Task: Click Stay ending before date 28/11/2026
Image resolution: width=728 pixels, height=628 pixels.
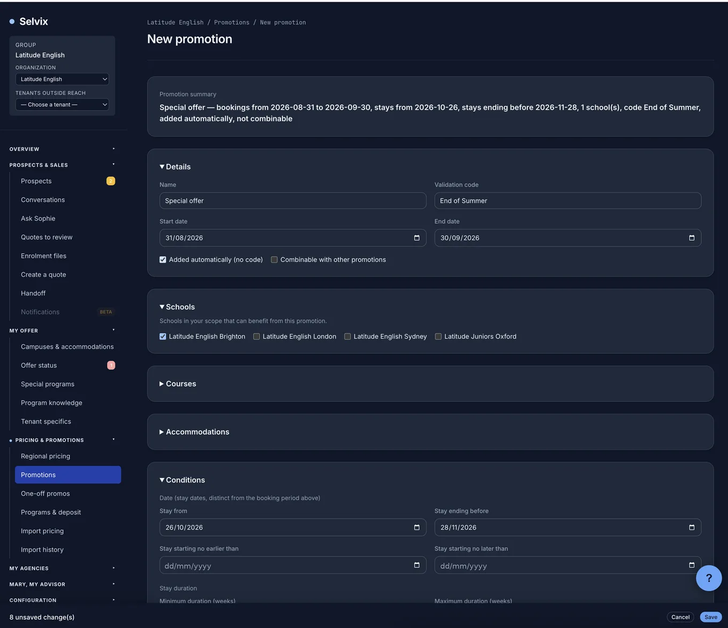Action: click(568, 527)
